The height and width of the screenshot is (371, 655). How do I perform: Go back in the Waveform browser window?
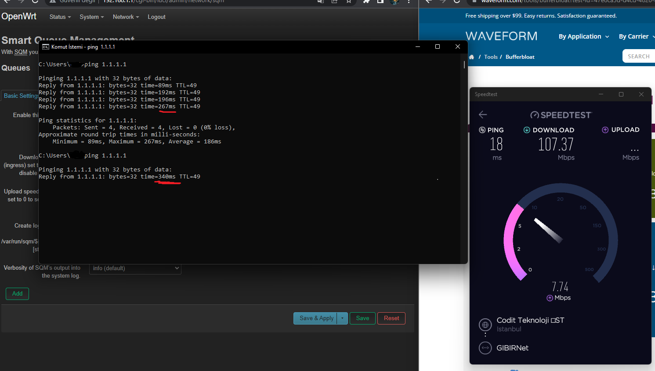429,1
